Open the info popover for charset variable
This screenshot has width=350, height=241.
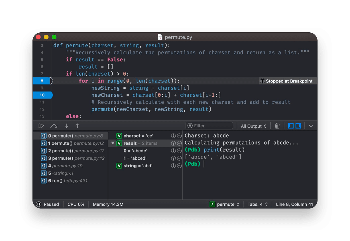(x=173, y=136)
